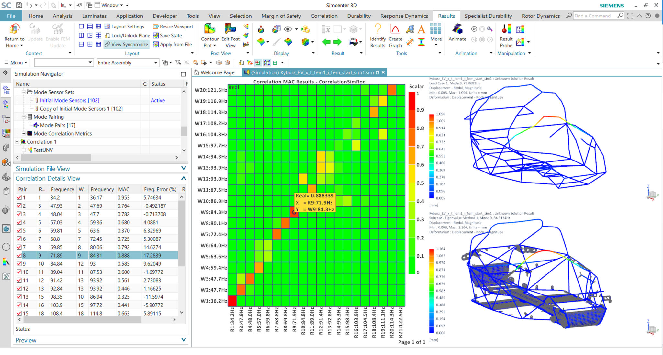Click the Layout Settings icon
Image resolution: width=663 pixels, height=355 pixels.
107,26
